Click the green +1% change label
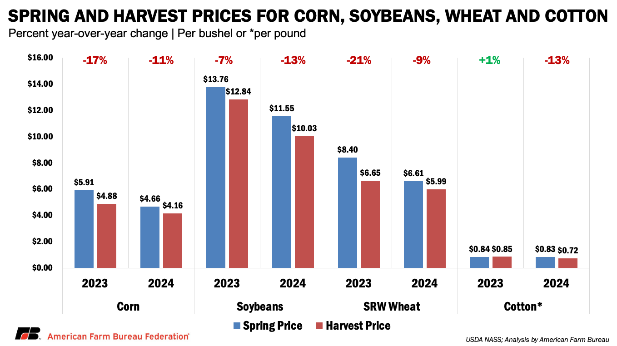The image size is (617, 346). [x=489, y=60]
